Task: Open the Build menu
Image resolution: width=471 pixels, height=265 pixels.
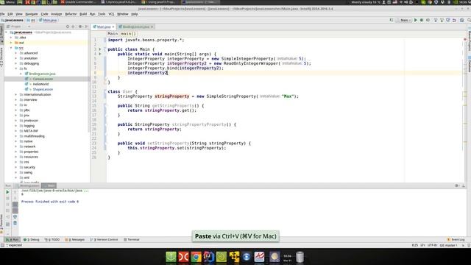Action: point(83,14)
